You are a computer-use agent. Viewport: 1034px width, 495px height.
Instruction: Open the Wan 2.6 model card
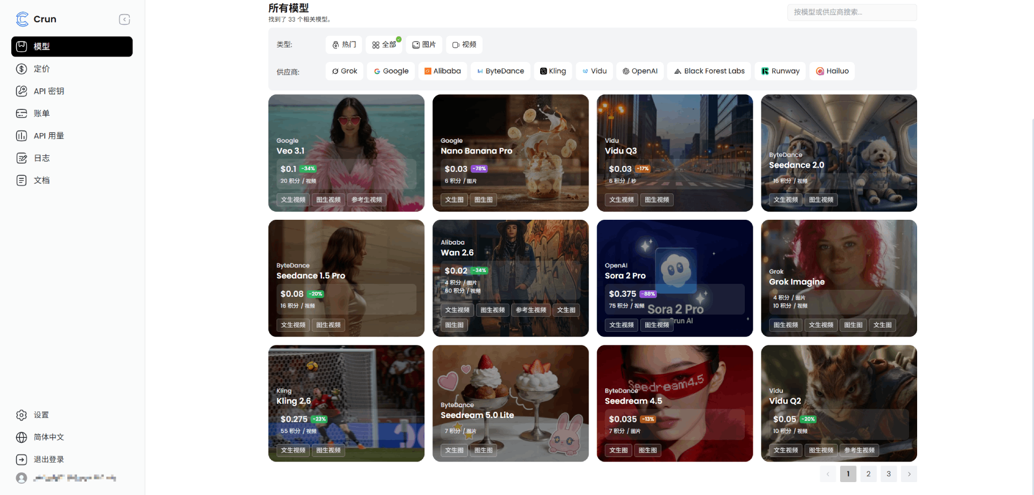pyautogui.click(x=511, y=278)
